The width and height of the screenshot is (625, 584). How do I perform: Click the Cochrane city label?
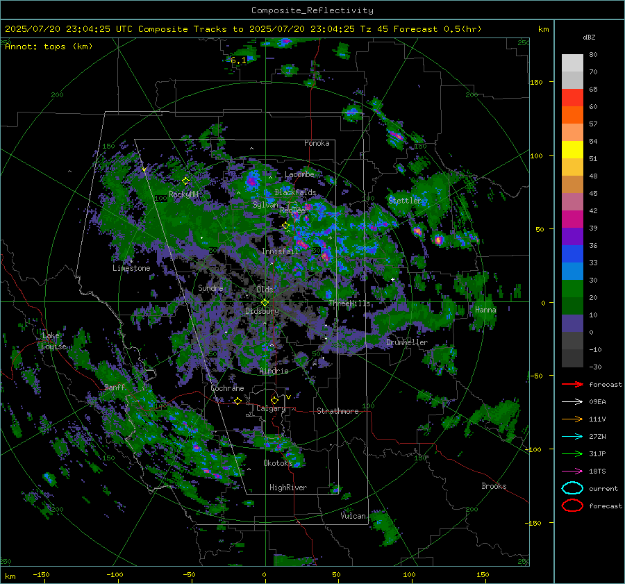click(x=227, y=388)
